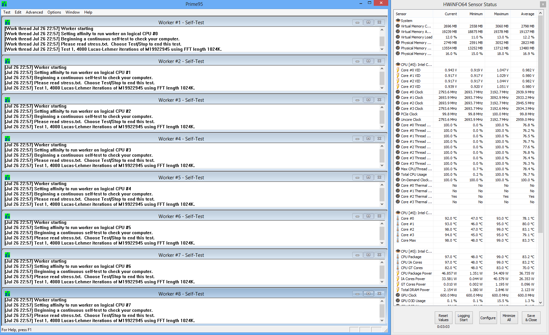549x335 pixels.
Task: Select the IA Cores Power row
Action: click(465, 279)
